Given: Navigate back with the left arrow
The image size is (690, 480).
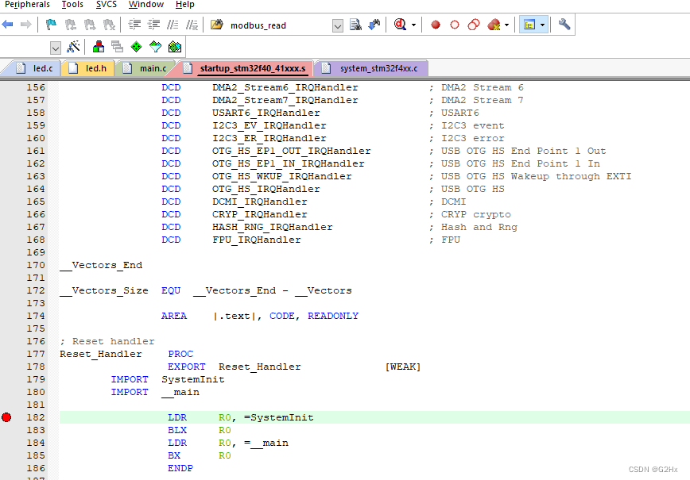Looking at the screenshot, I should [8, 24].
